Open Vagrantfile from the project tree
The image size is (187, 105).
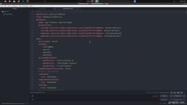pos(9,14)
